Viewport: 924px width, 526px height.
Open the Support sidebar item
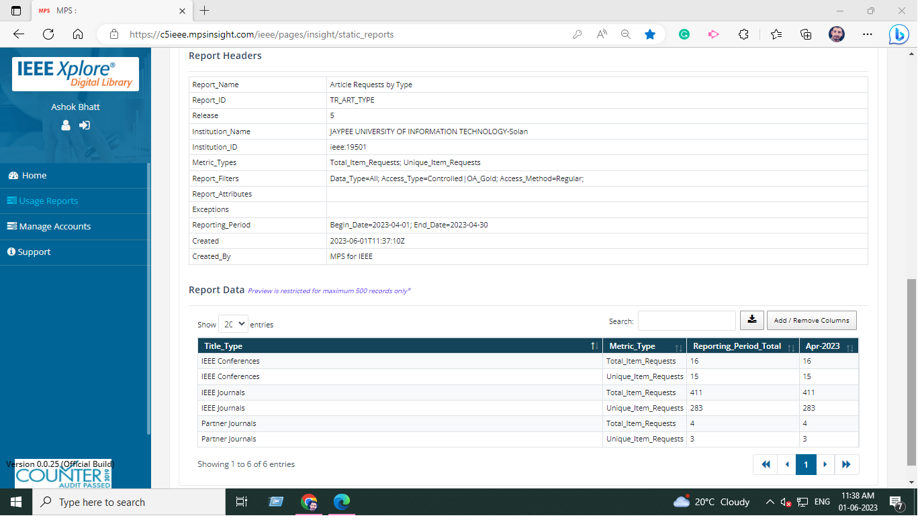[x=34, y=252]
